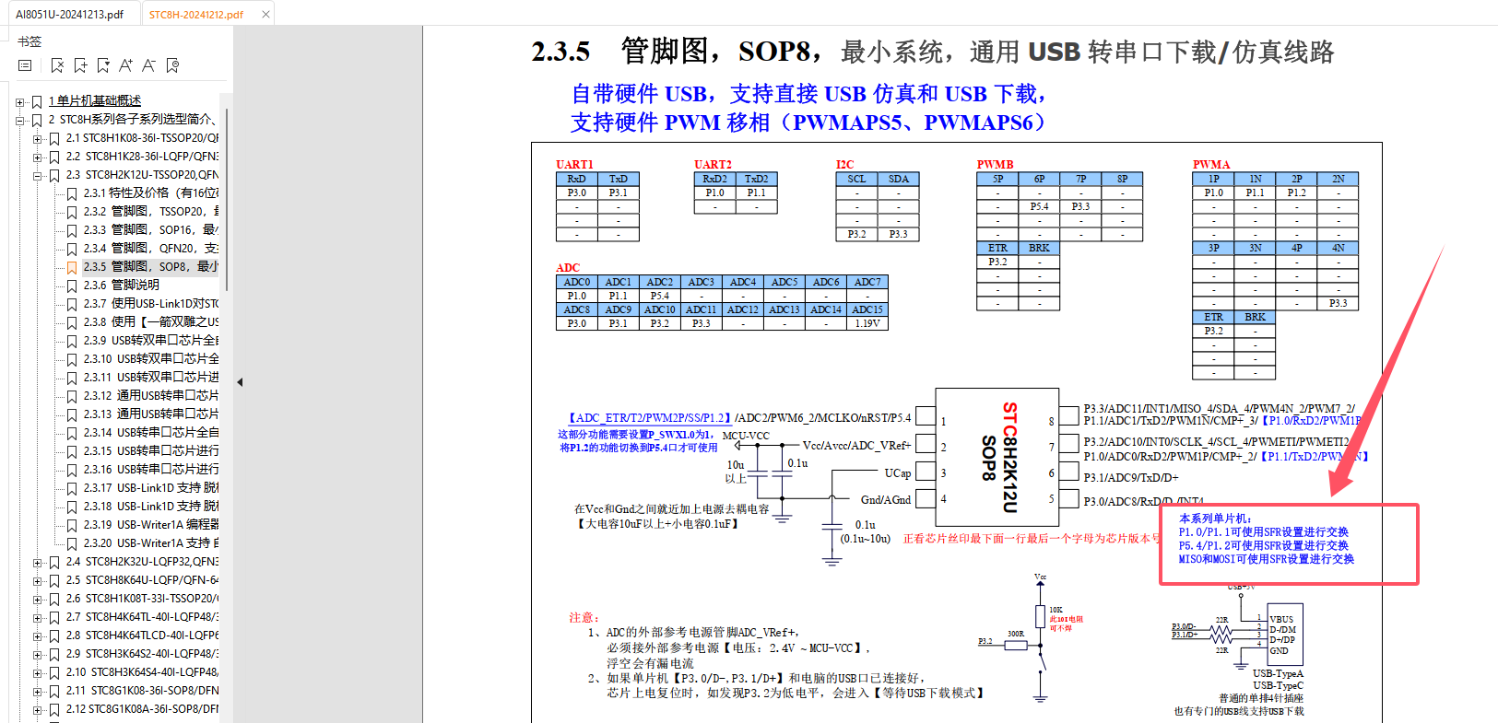The image size is (1498, 723).
Task: Open bookmark 2.10 STC8H3K64S4-40I
Action: point(142,672)
